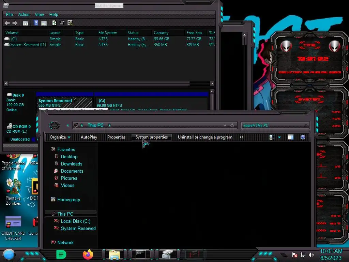This screenshot has height=262, width=349.
Task: Toggle Show/Hide Console Tree icon
Action: pos(26,23)
